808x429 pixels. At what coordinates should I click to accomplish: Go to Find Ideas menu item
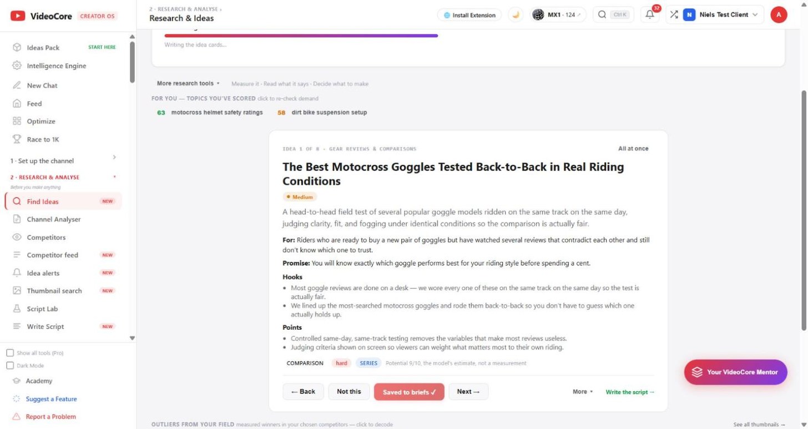(x=63, y=201)
